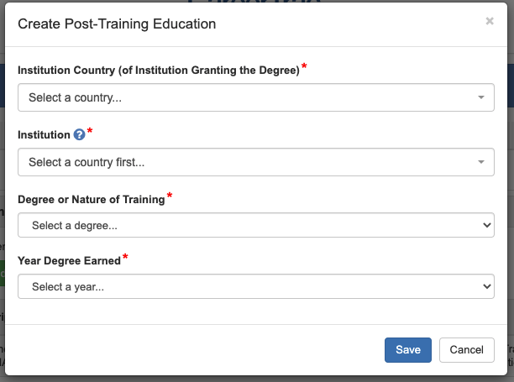Click the red asterisk beside Degree or Nature of Training
Image resolution: width=514 pixels, height=382 pixels.
click(x=170, y=196)
